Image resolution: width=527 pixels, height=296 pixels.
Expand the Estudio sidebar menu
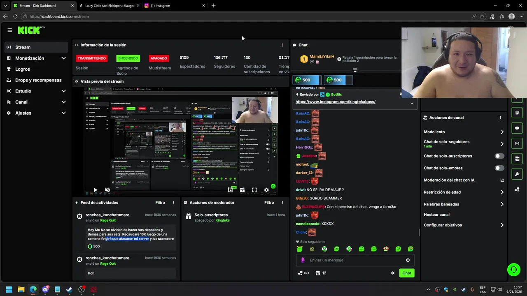tap(36, 91)
